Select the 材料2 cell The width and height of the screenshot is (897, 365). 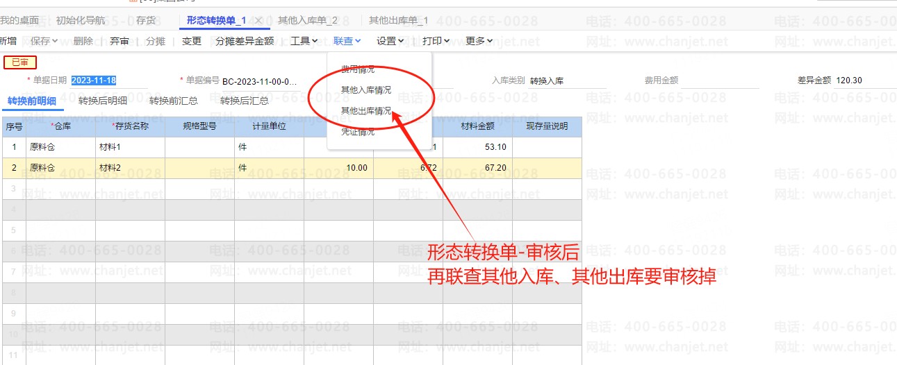(x=131, y=168)
